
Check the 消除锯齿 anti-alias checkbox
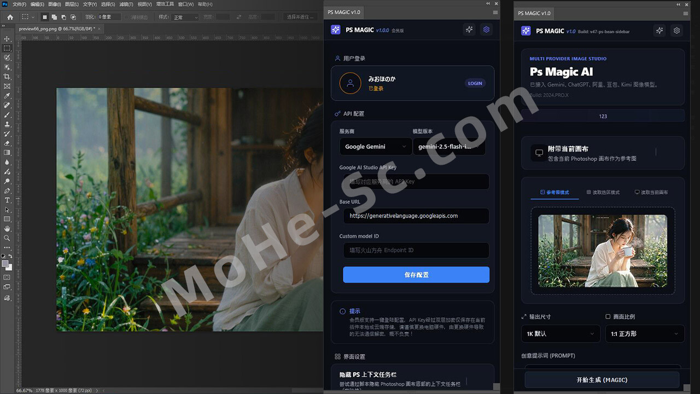click(x=127, y=17)
